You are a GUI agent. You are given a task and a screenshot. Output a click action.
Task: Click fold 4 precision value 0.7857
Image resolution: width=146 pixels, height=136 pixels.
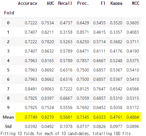click(x=83, y=61)
